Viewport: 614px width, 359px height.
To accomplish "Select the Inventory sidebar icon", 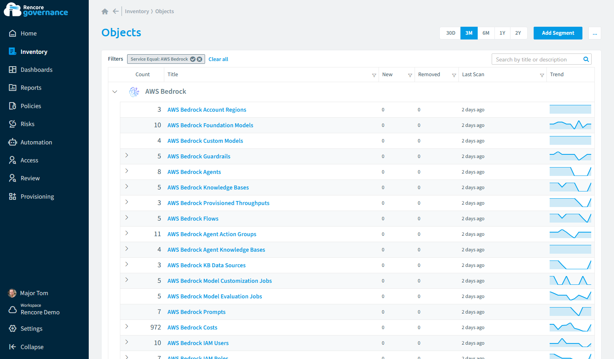I will coord(13,51).
